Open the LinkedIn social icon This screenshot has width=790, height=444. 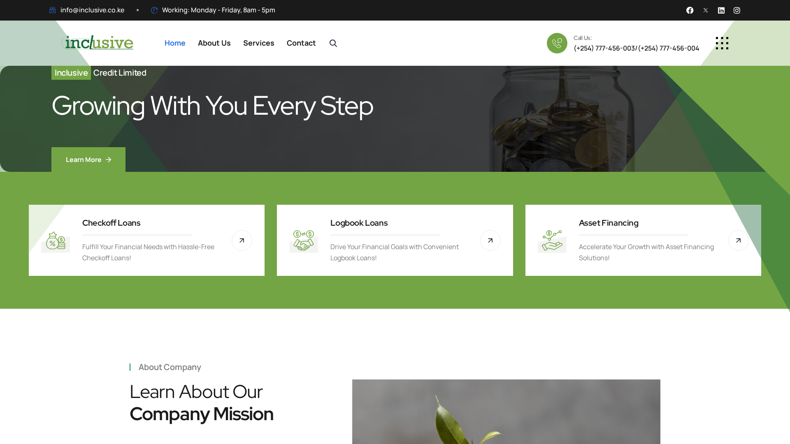pos(721,10)
